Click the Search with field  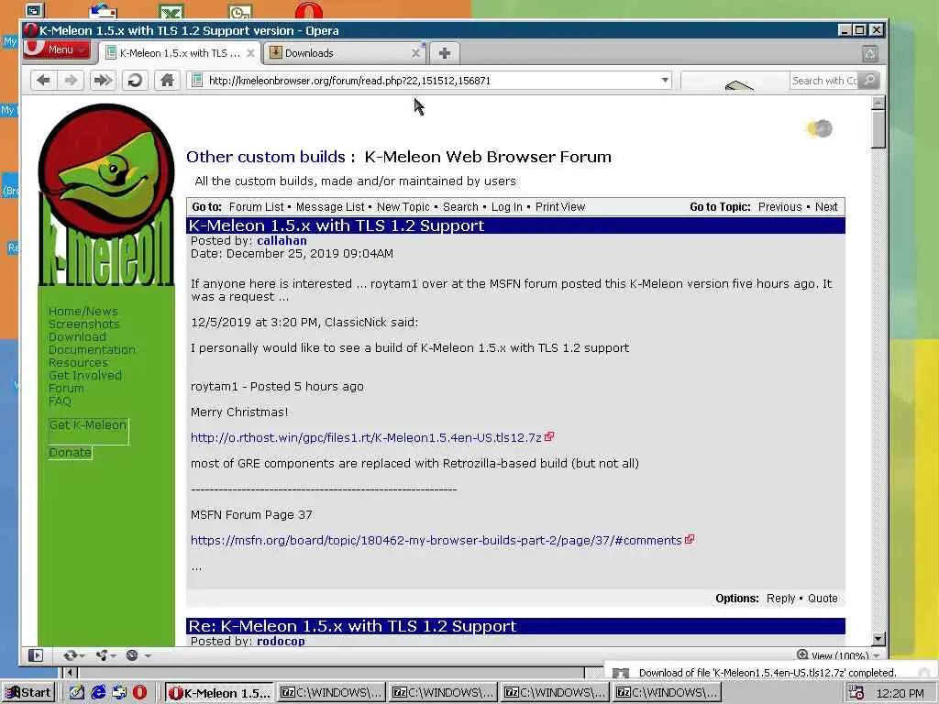(824, 81)
